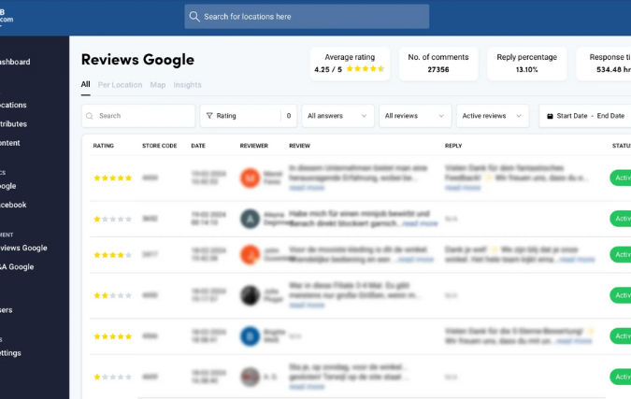The height and width of the screenshot is (399, 631).
Task: Open Facebook in the sidebar
Action: click(x=13, y=205)
